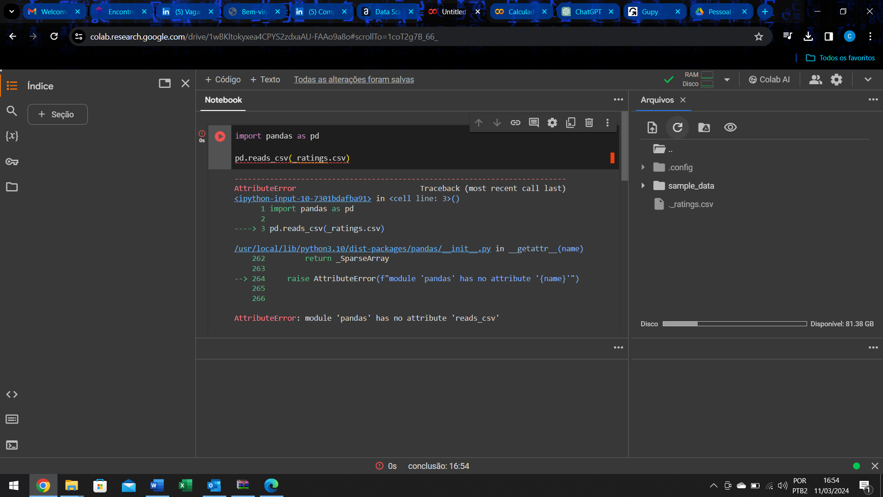Viewport: 883px width, 497px height.
Task: Close the Índice side panel
Action: [x=185, y=83]
